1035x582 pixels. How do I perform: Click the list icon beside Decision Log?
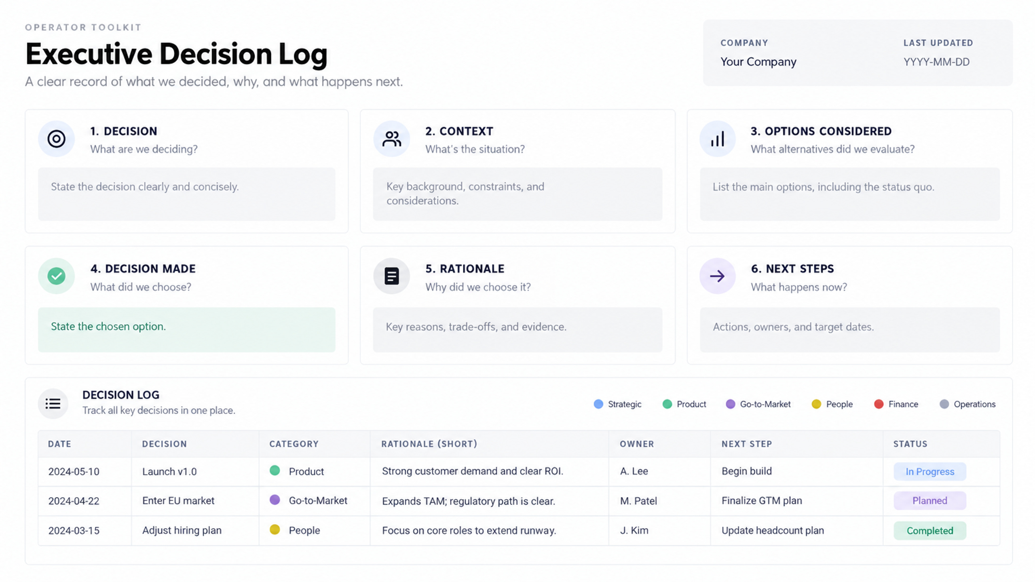(53, 403)
